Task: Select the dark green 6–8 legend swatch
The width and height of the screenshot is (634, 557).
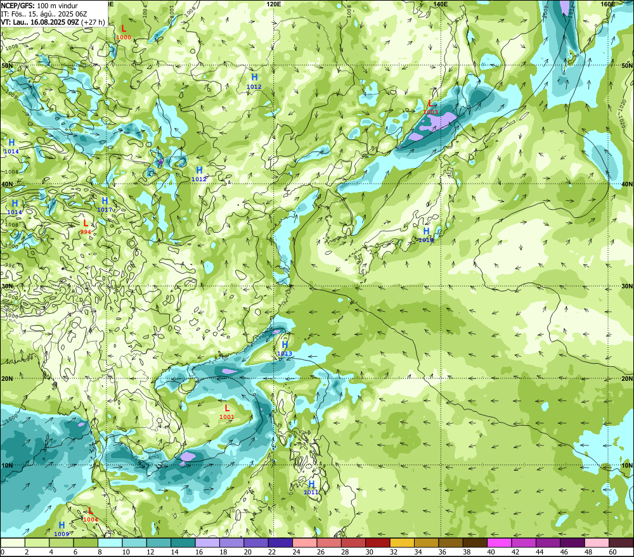Action: click(86, 543)
